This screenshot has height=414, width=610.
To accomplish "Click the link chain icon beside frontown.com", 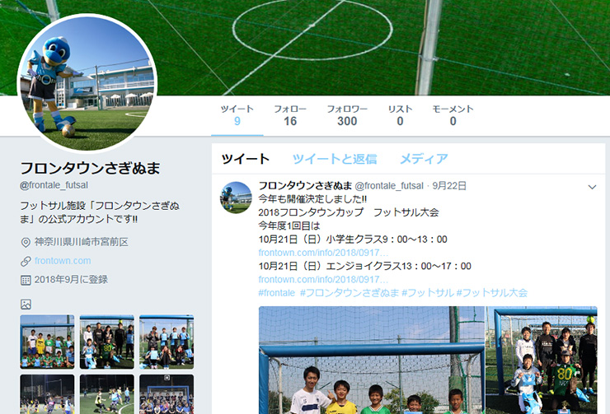I will [26, 261].
